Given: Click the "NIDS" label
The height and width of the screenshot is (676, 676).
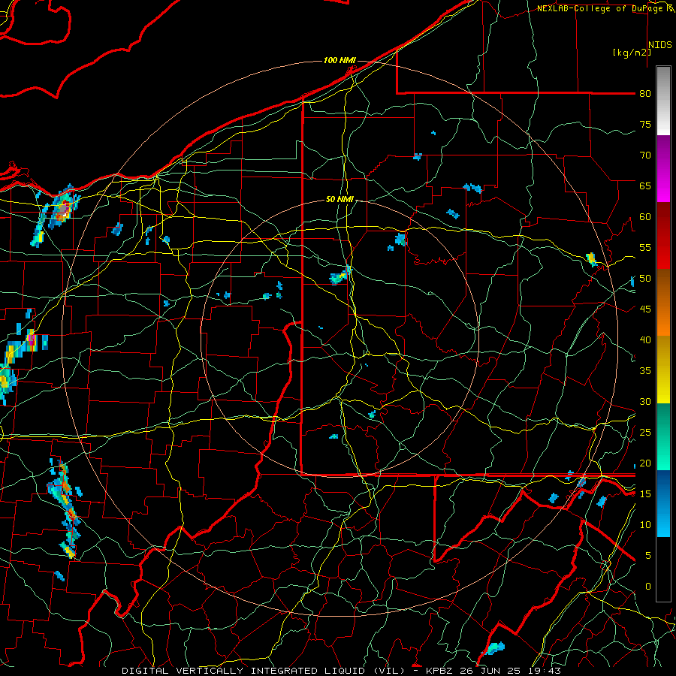Looking at the screenshot, I should [x=660, y=45].
